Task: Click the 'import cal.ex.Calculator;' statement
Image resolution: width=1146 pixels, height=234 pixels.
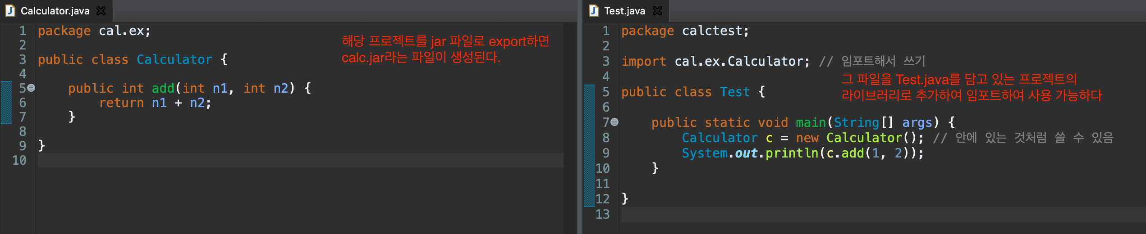Action: (x=715, y=61)
